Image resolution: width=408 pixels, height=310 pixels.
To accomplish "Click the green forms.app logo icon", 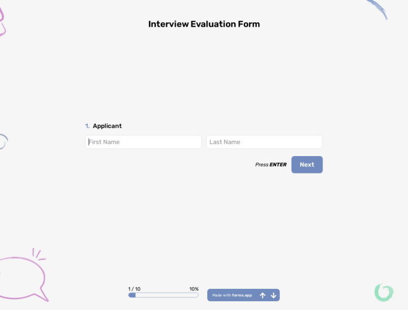I will point(384,292).
